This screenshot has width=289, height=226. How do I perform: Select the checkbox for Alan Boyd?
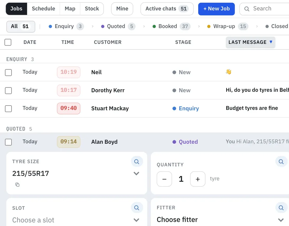(8, 142)
